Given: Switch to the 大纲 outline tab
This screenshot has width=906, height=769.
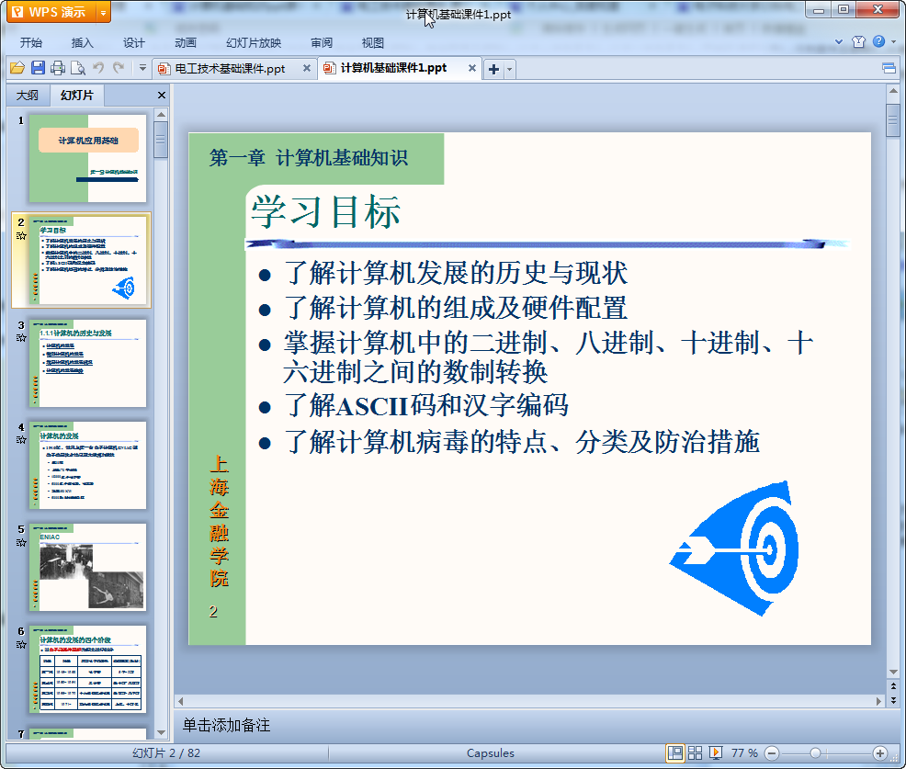Looking at the screenshot, I should point(28,96).
